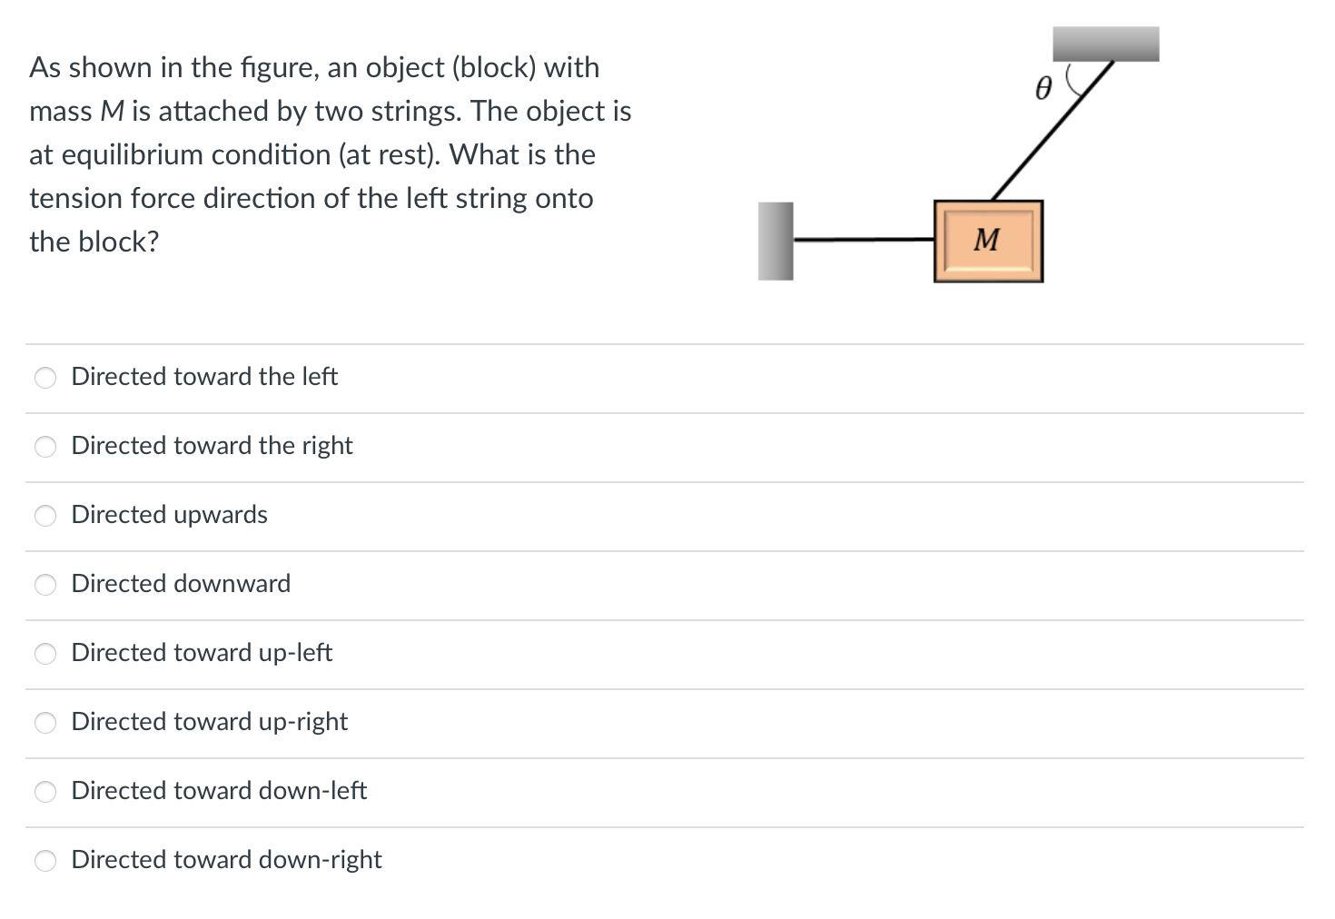
Task: Click the angle symbol θ in the figure
Action: coord(1043,88)
